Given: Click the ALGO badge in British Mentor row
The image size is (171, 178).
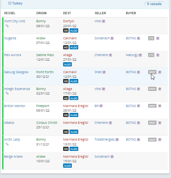Looking at the screenshot, I should (74, 115).
